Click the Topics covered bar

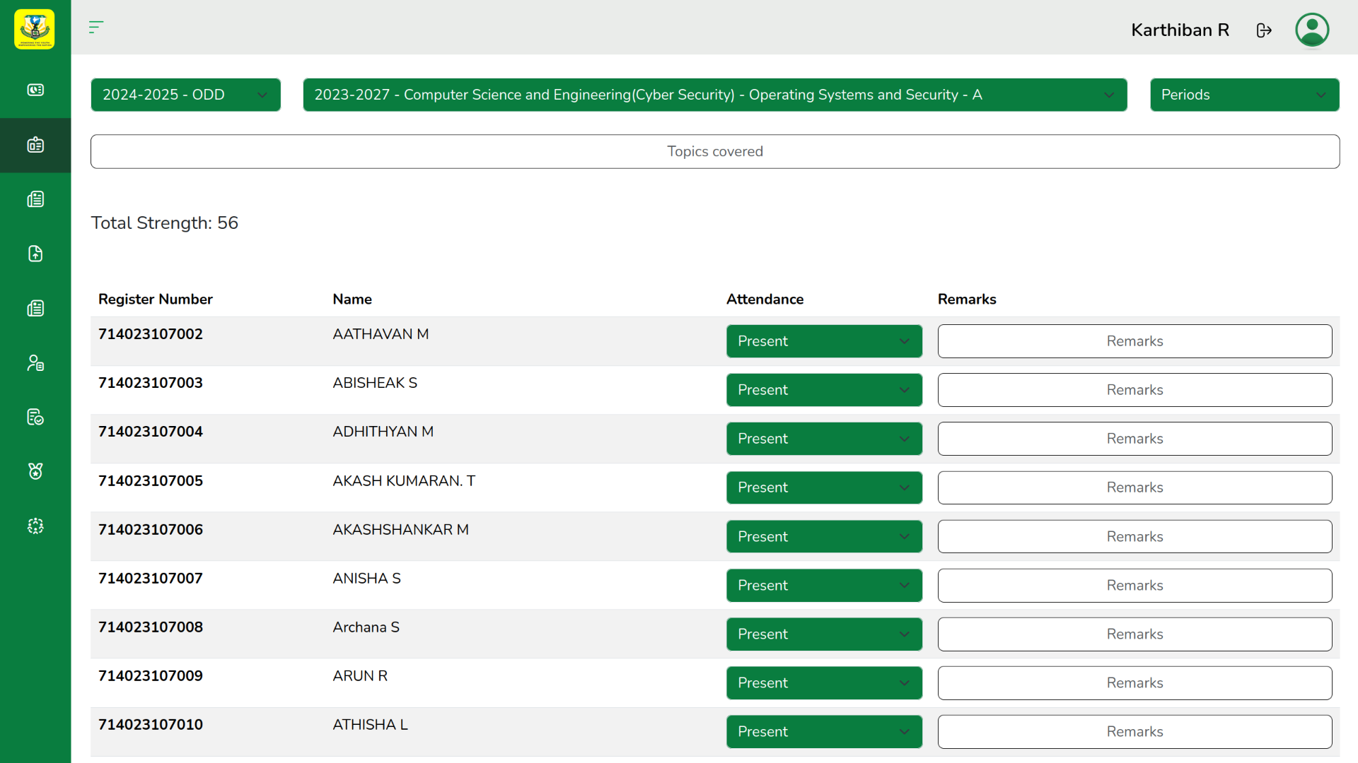click(714, 151)
